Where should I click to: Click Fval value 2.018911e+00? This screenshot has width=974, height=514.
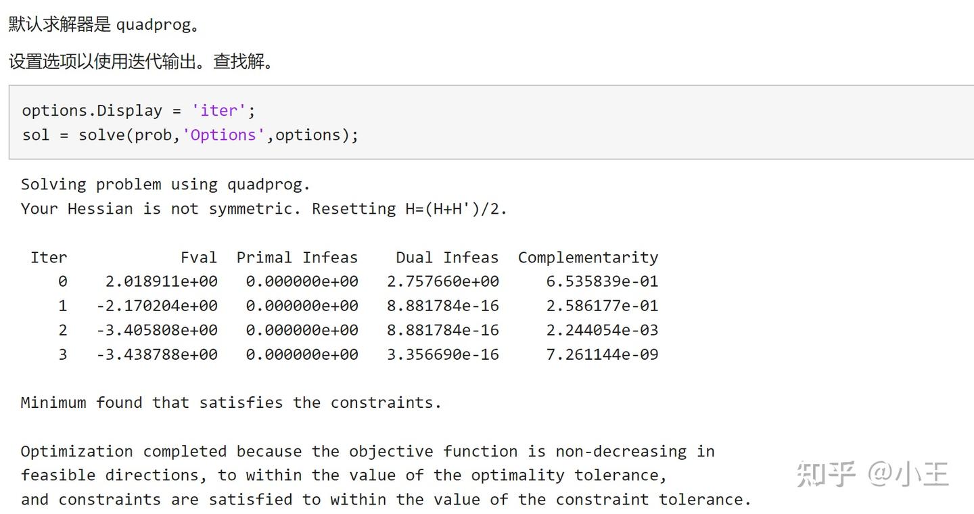[x=161, y=281]
